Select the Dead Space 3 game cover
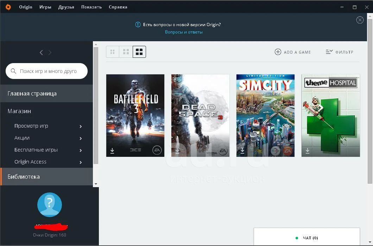Viewport: 373px width, 246px height. click(x=200, y=116)
